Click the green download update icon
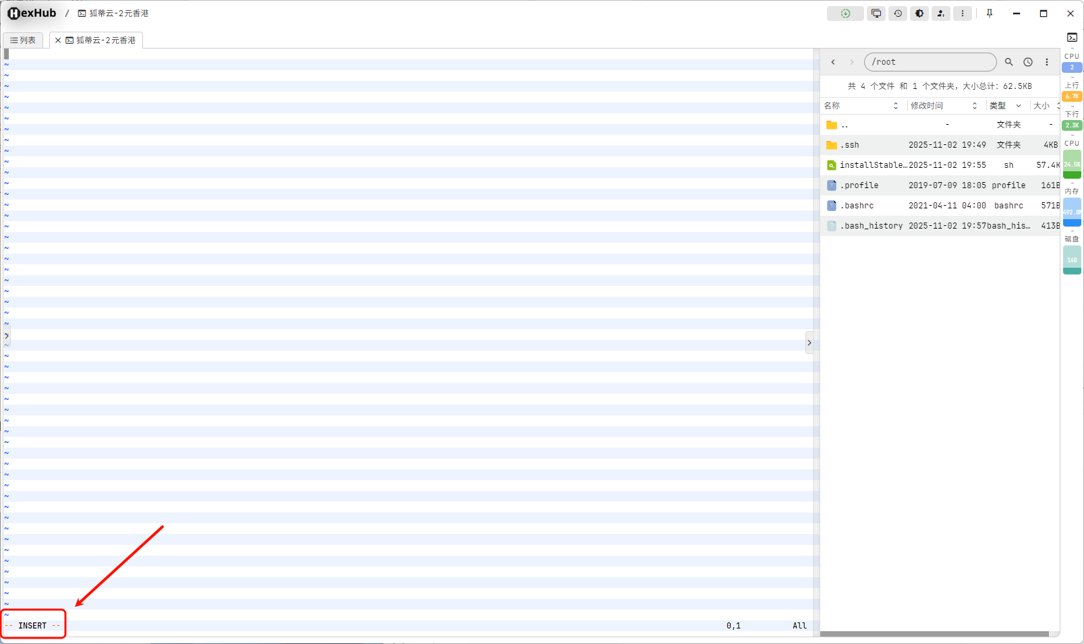 click(845, 13)
